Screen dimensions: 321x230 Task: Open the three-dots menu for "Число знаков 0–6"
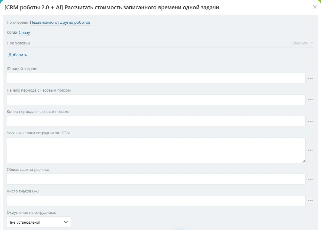[310, 201]
